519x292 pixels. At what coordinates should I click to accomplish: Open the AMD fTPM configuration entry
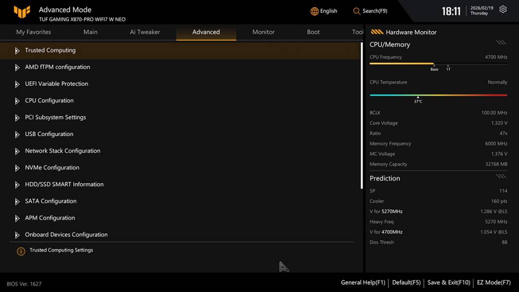pos(57,67)
